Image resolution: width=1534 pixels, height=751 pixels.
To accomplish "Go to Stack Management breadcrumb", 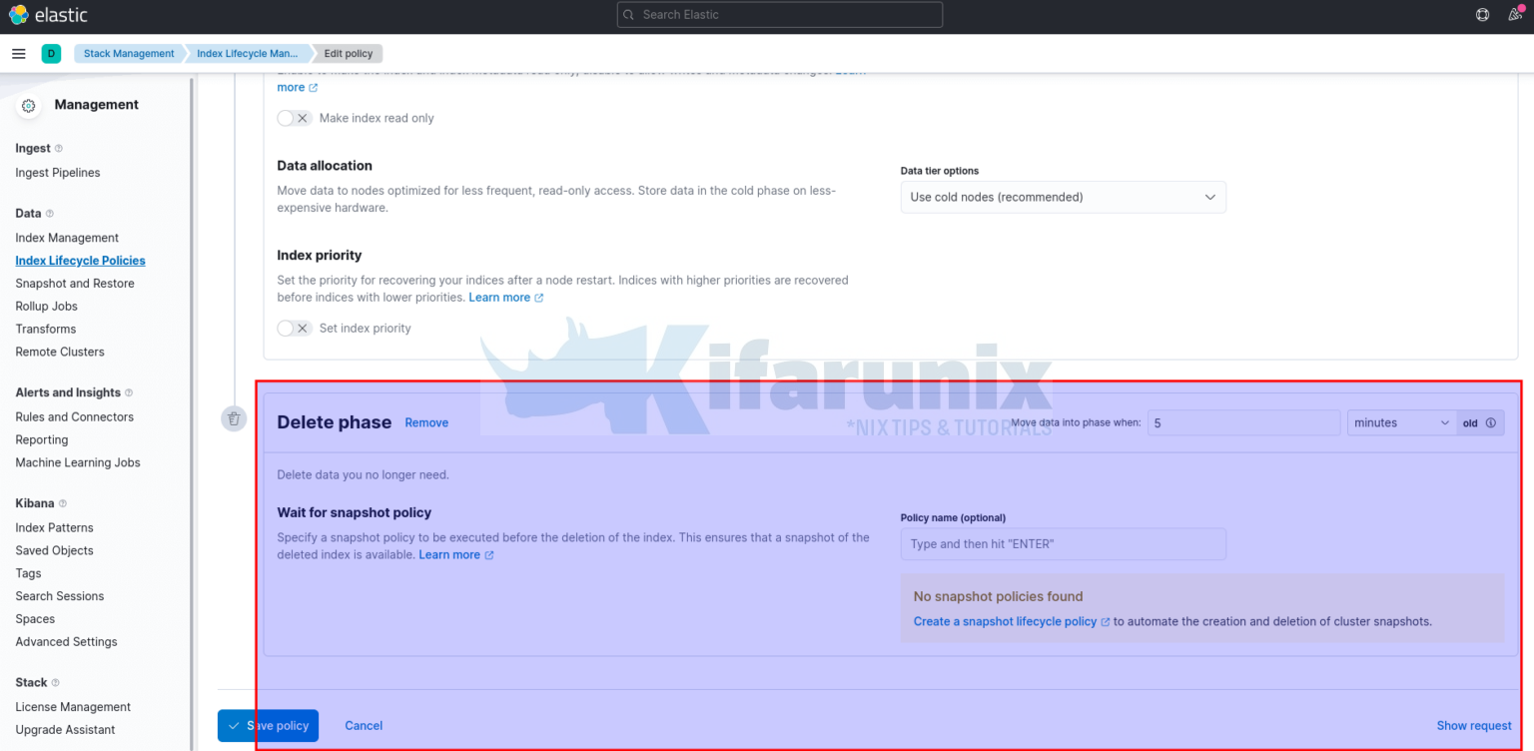I will [128, 54].
